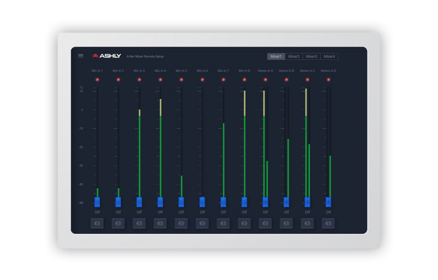Toggle the Mic In 2 red indicator
The width and height of the screenshot is (438, 280).
click(x=118, y=80)
